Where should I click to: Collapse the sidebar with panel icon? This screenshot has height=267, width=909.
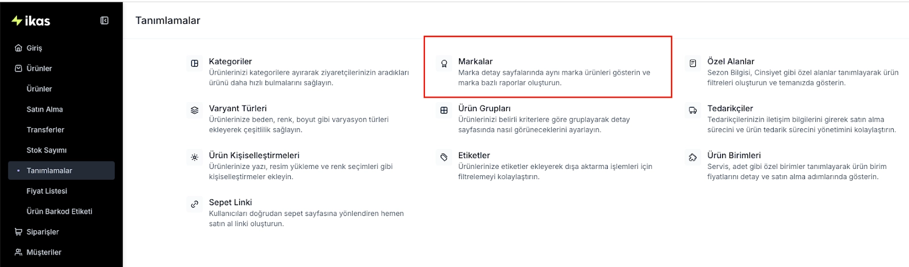coord(105,20)
